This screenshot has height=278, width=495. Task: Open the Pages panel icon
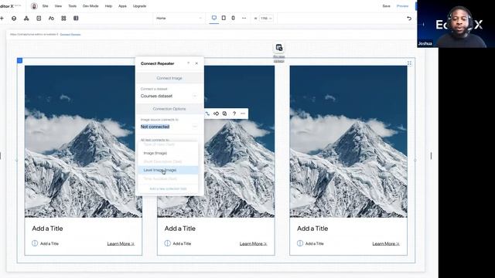[39, 19]
